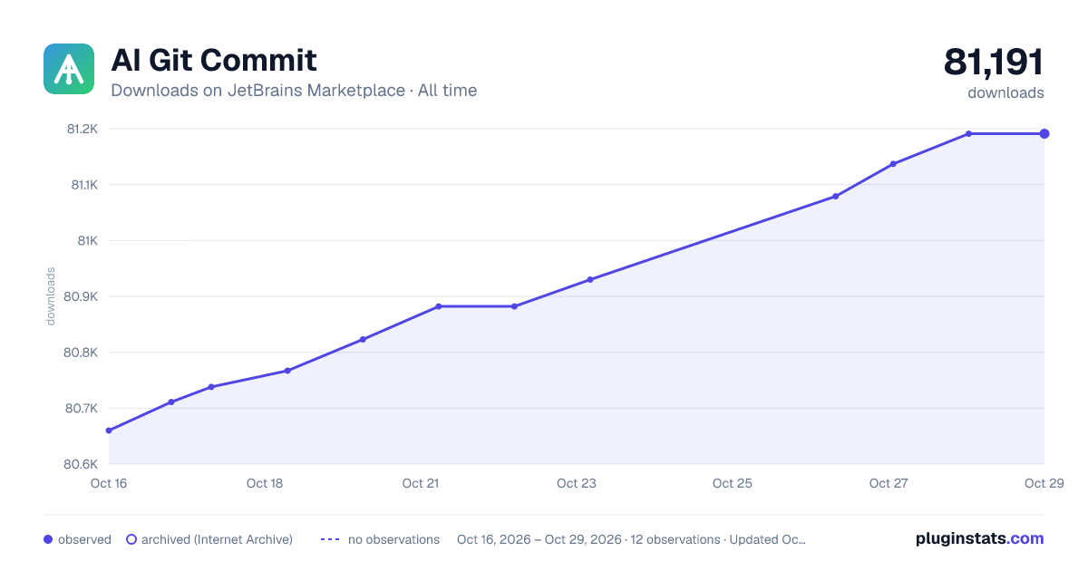Click the "Downloads on JetBrains Marketplace · All time" subtitle
This screenshot has height=571, width=1088.
click(x=294, y=91)
